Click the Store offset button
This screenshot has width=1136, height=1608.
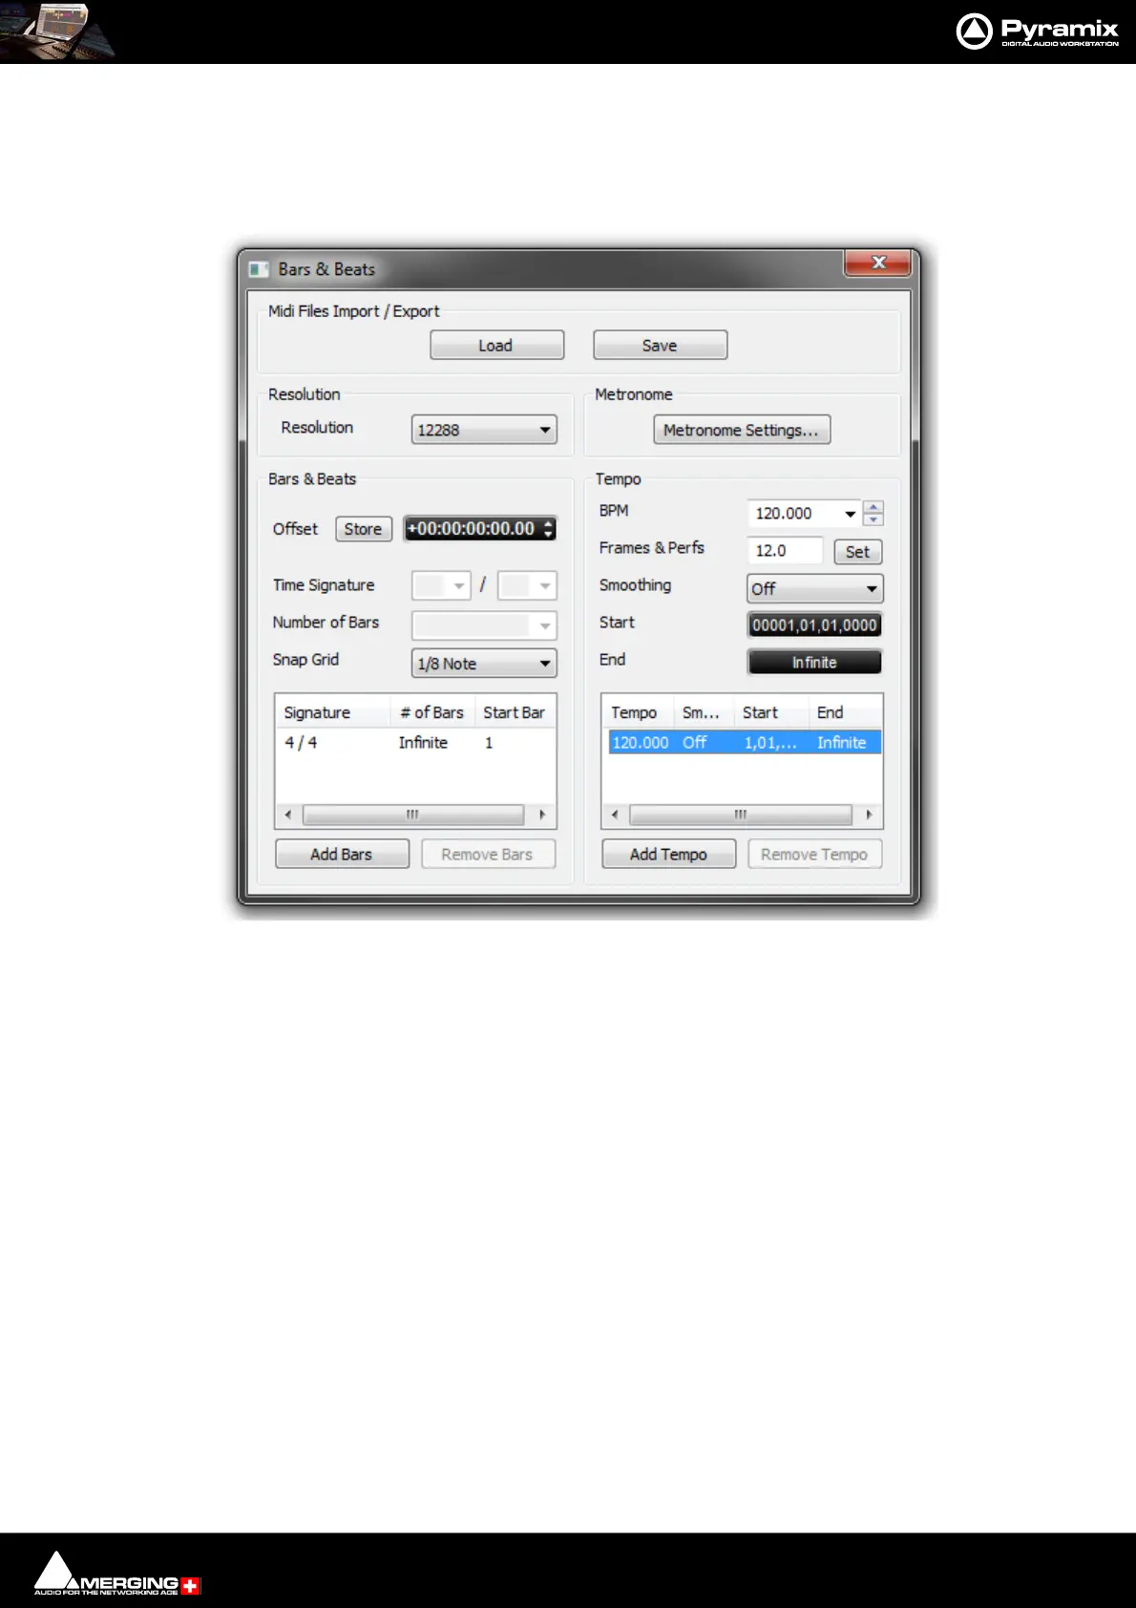pyautogui.click(x=363, y=529)
